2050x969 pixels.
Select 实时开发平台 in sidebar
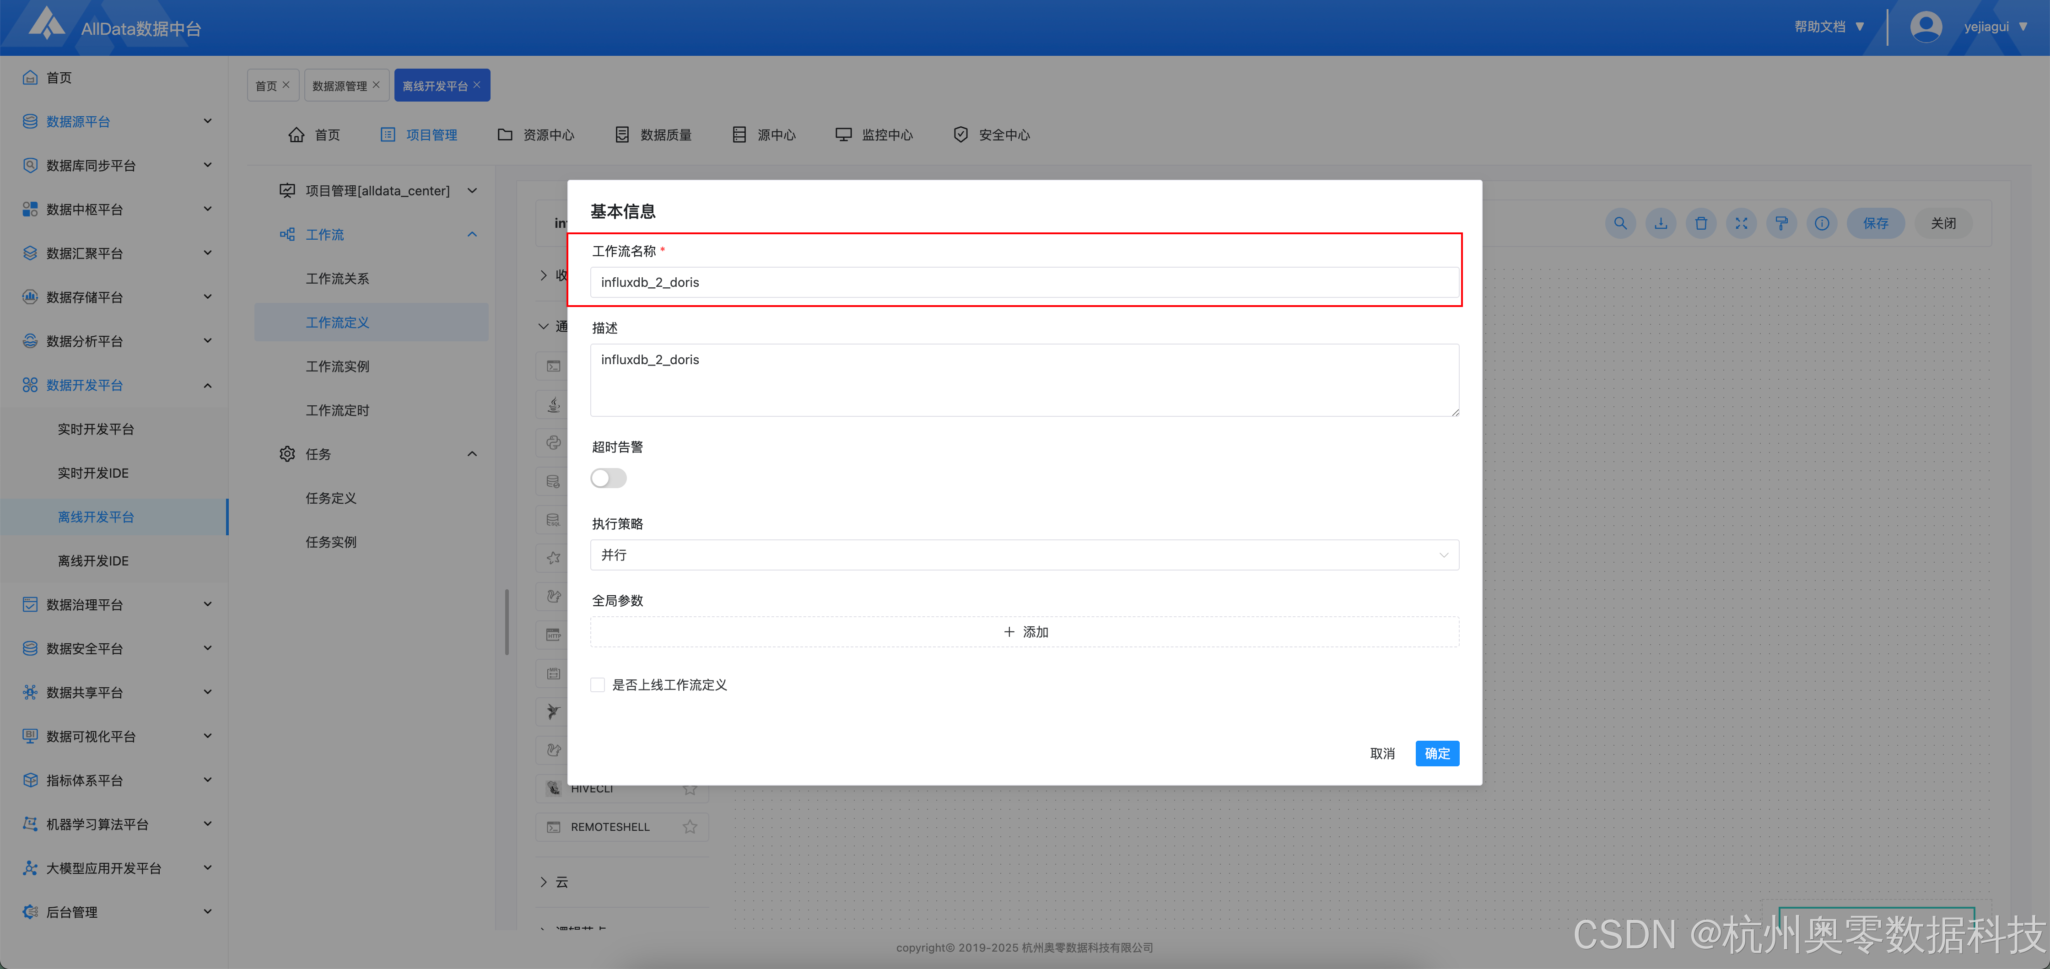pos(96,429)
